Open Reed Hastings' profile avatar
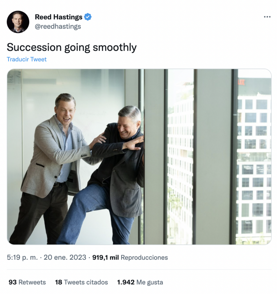This screenshot has height=294, width=277. [18, 22]
